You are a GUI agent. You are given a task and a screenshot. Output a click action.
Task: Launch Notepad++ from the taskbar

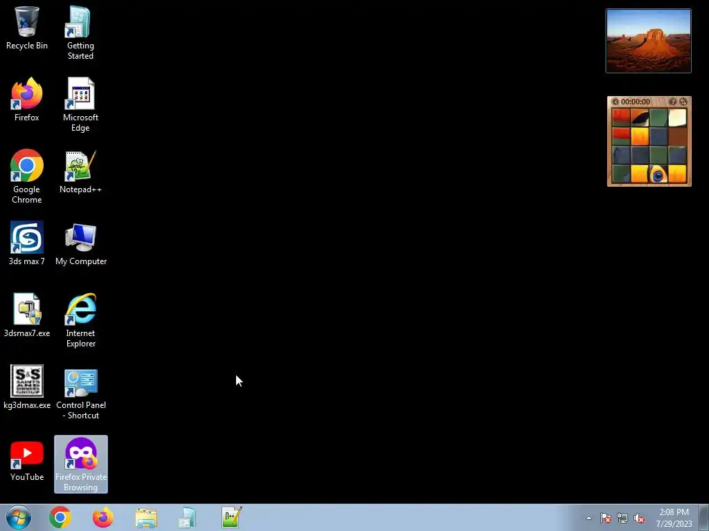(x=231, y=517)
